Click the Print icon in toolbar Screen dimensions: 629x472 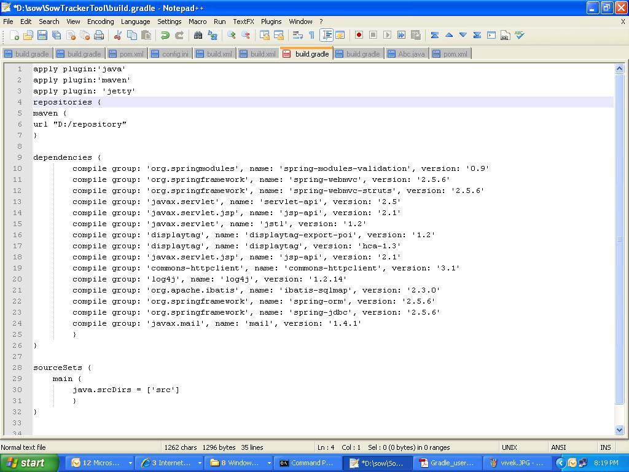pos(99,36)
